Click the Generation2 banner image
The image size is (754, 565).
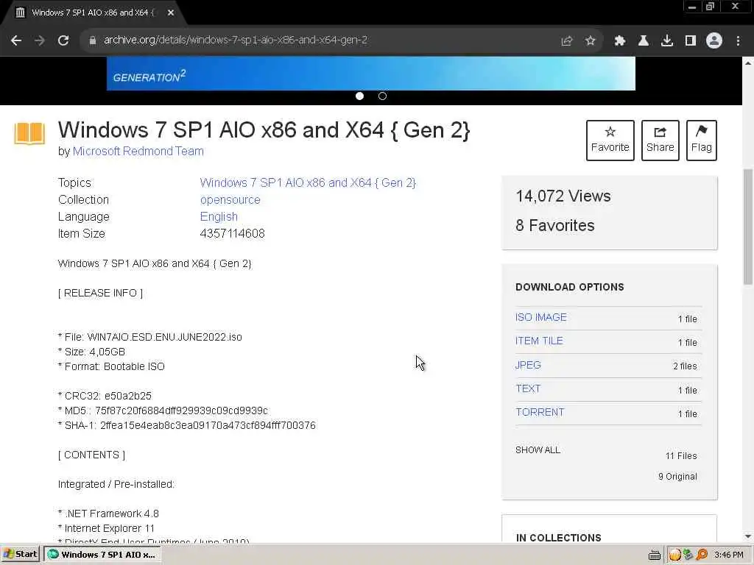point(371,74)
